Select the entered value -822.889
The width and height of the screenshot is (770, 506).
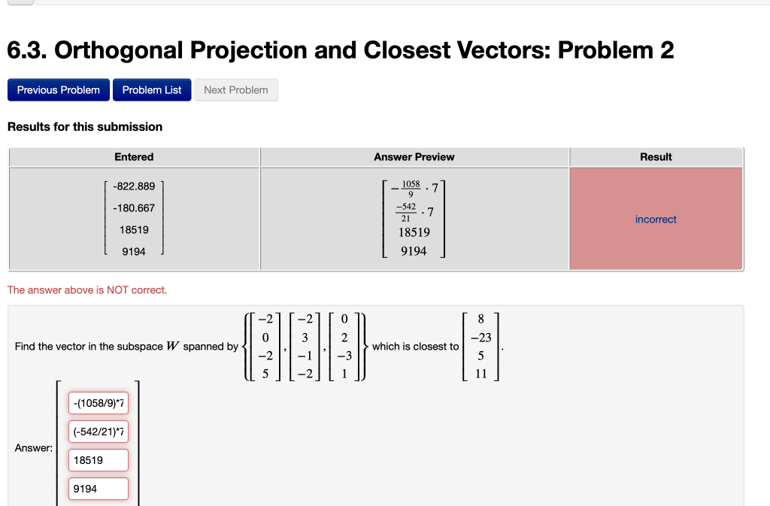132,185
